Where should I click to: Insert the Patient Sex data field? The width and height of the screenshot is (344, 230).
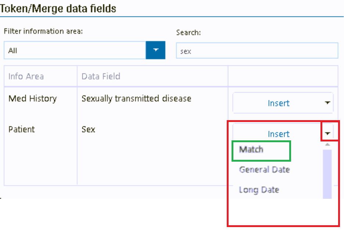(278, 134)
